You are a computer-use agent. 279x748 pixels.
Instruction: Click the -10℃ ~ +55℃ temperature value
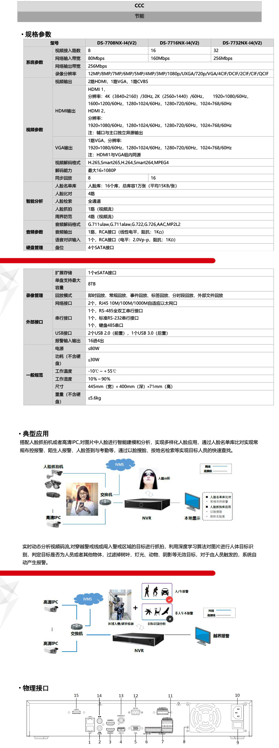click(102, 371)
